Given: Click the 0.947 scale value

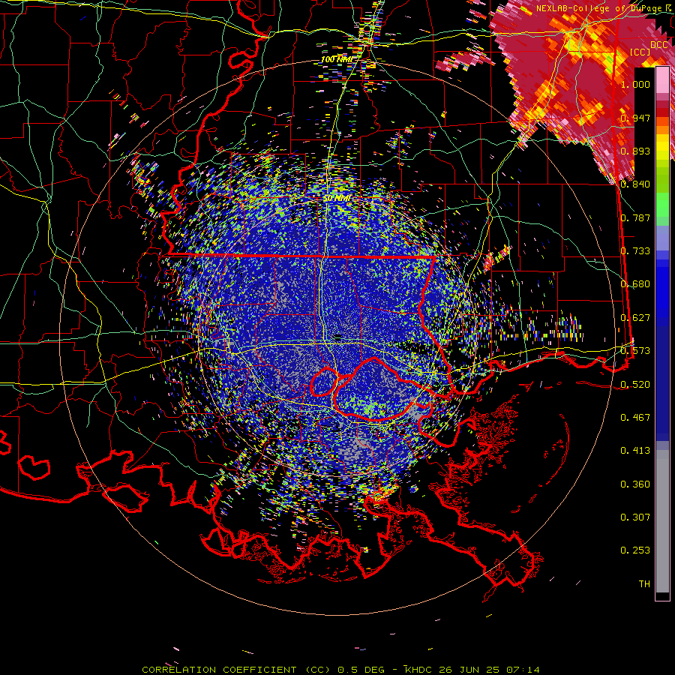Looking at the screenshot, I should 635,118.
